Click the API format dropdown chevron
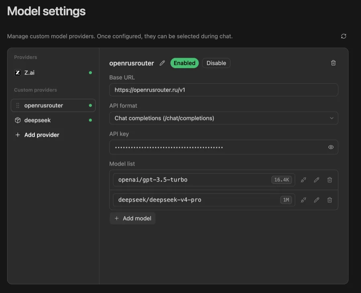Viewport: 361px width, 293px height. [332, 118]
